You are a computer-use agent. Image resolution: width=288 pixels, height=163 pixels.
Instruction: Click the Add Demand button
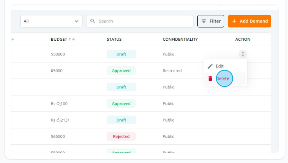pos(249,21)
